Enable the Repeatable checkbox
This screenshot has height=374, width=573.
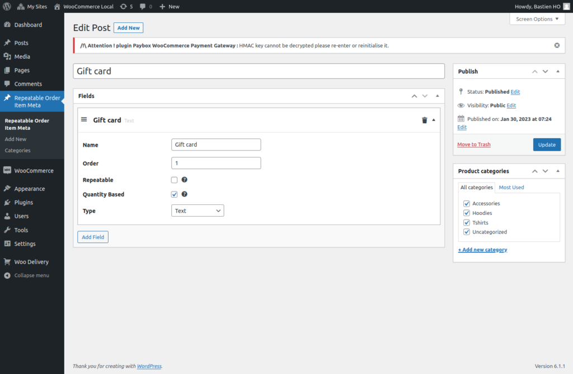[174, 180]
